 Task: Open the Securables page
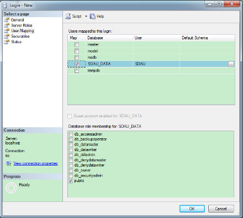pos(20,36)
